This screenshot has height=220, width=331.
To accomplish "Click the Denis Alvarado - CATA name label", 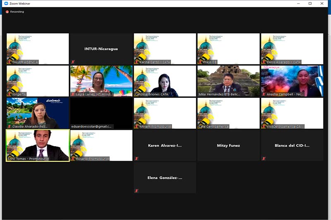I will (283, 62).
